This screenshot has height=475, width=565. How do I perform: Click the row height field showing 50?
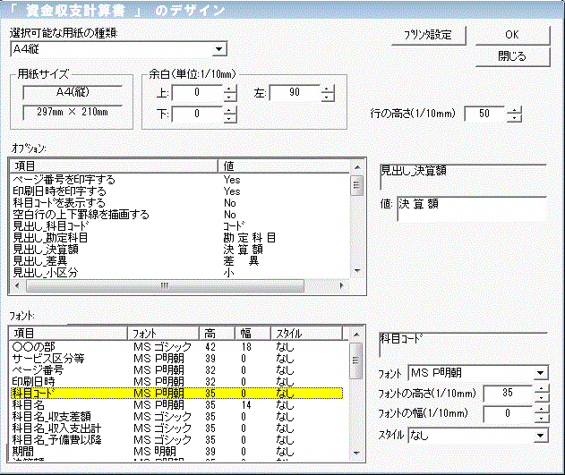click(x=485, y=115)
